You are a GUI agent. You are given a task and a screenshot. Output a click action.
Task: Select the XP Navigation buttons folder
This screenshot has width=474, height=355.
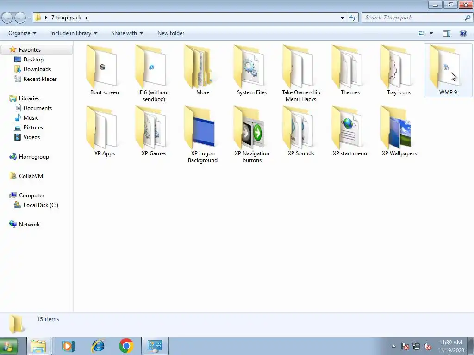(x=251, y=135)
